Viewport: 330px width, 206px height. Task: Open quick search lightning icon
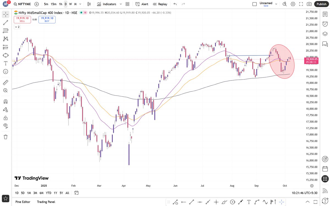point(285,4)
